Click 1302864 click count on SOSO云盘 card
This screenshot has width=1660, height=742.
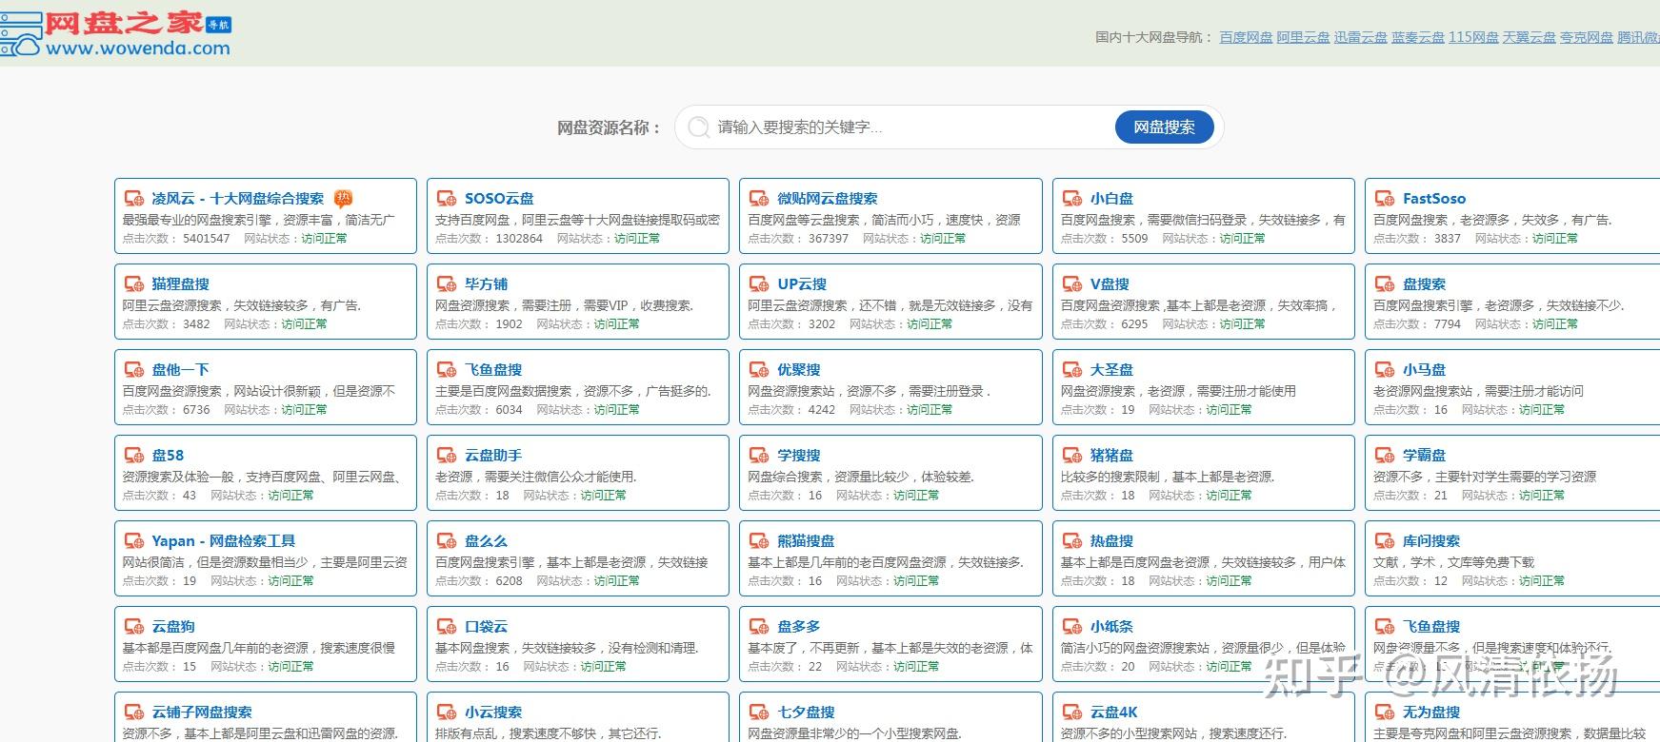click(x=519, y=239)
